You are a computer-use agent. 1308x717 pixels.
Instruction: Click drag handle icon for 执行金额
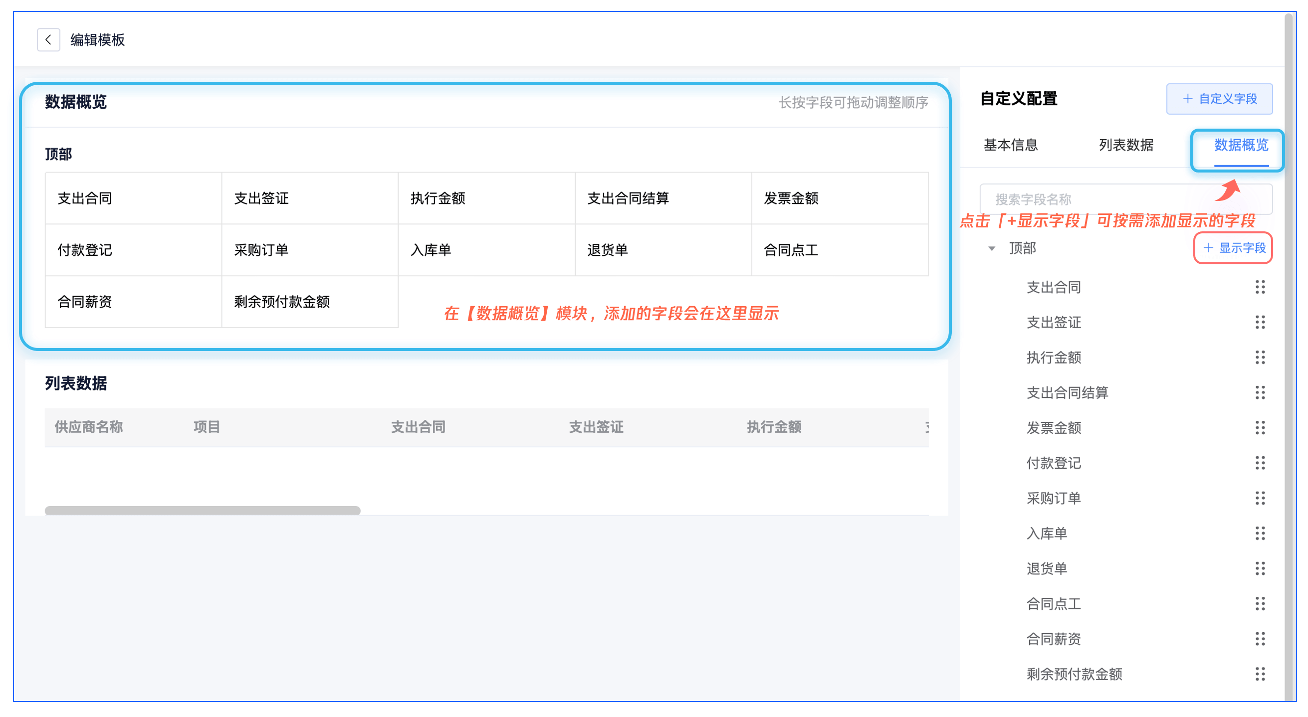pyautogui.click(x=1260, y=357)
